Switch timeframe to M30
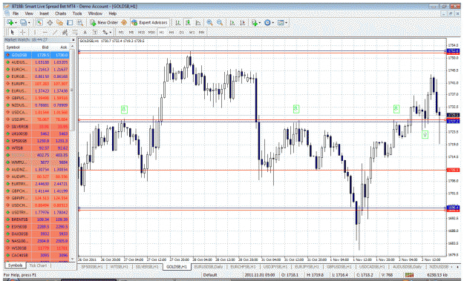 point(151,32)
